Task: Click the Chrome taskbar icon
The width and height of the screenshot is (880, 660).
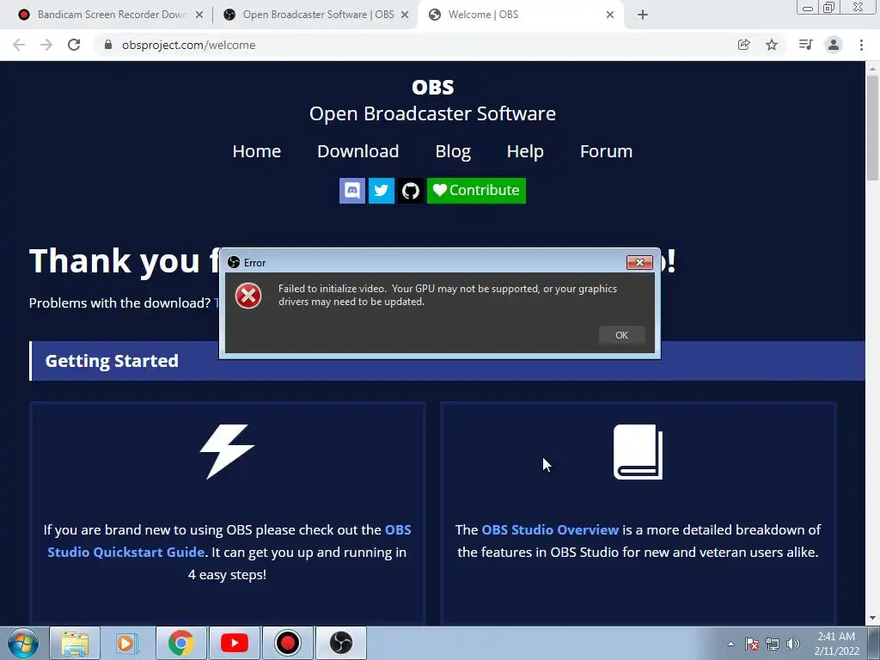Action: tap(180, 643)
